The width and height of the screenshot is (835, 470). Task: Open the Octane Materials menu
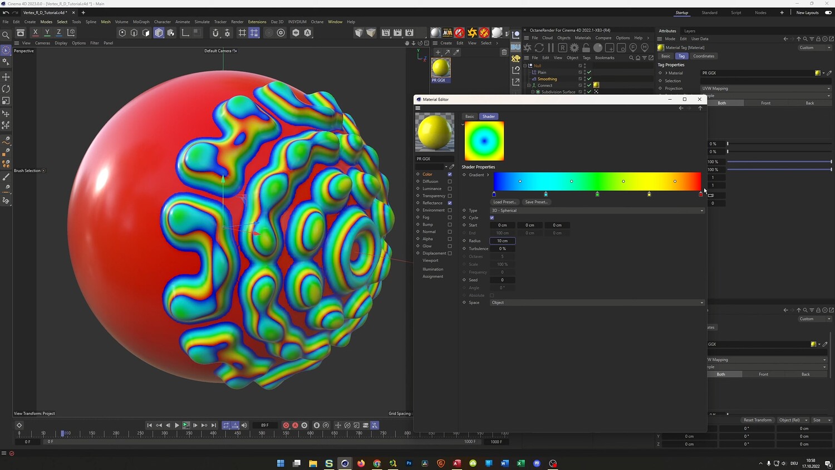point(583,38)
